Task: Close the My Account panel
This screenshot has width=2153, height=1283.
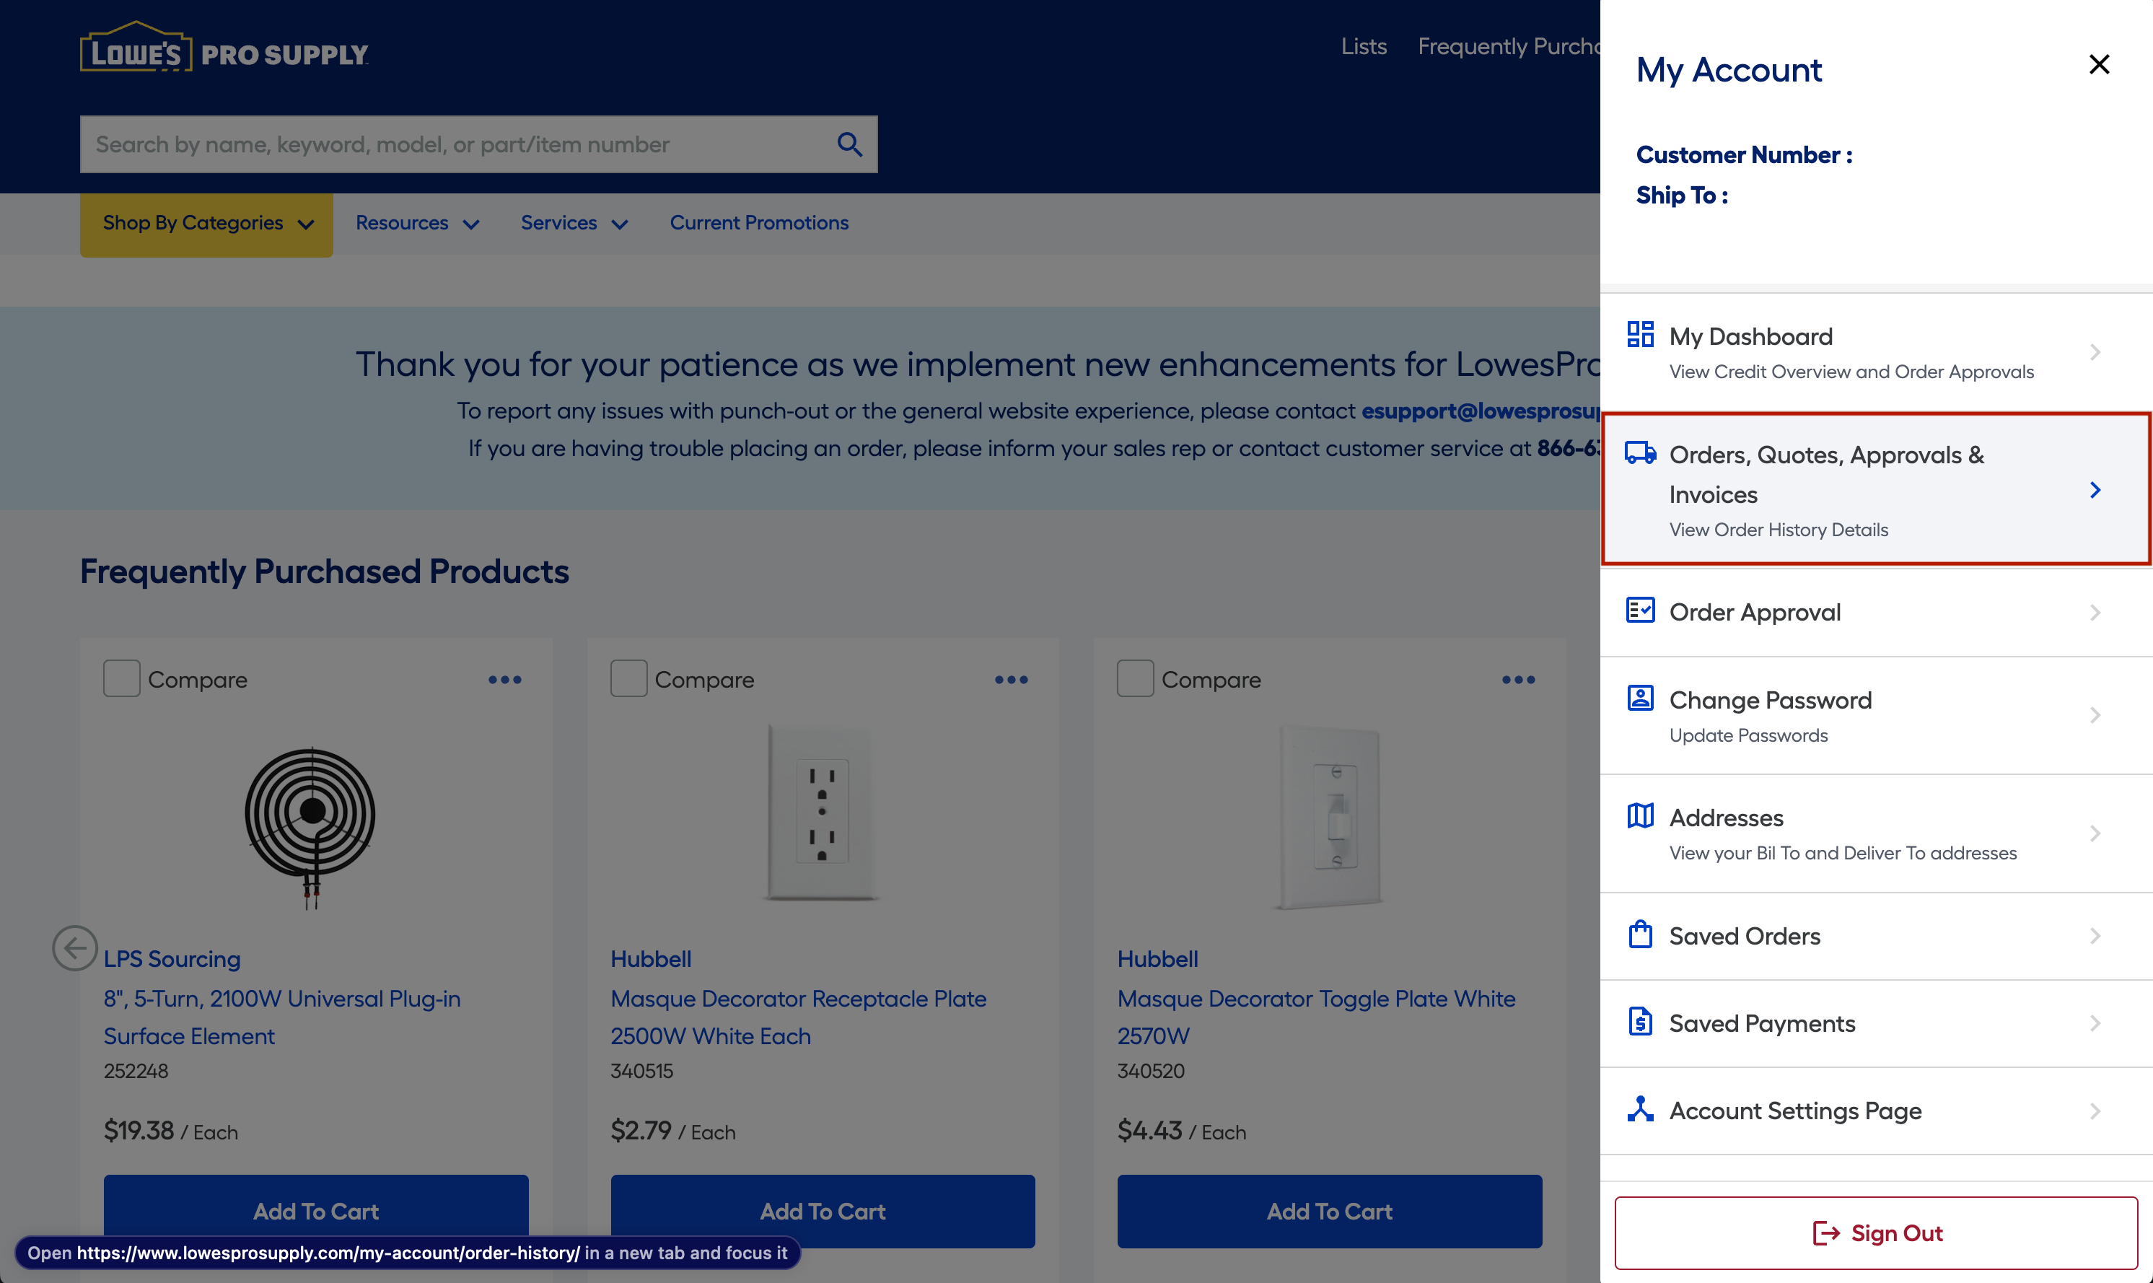Action: pyautogui.click(x=2099, y=65)
